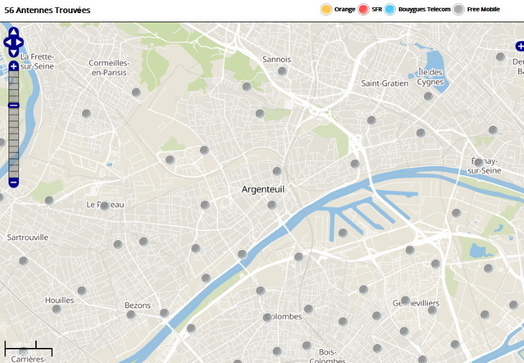Viewport: 524px width, 363px height.
Task: Select the antenna marker below Houilles
Action: pyautogui.click(x=56, y=309)
